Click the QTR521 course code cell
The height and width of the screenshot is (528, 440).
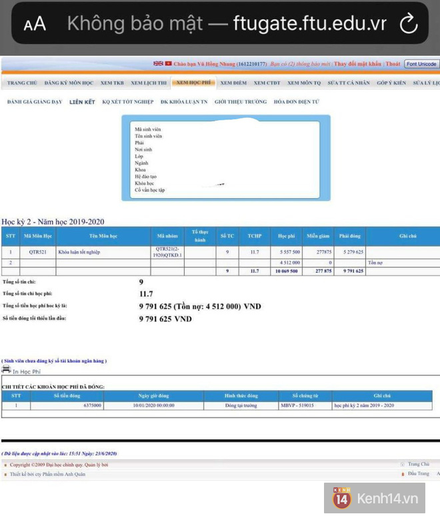click(38, 252)
